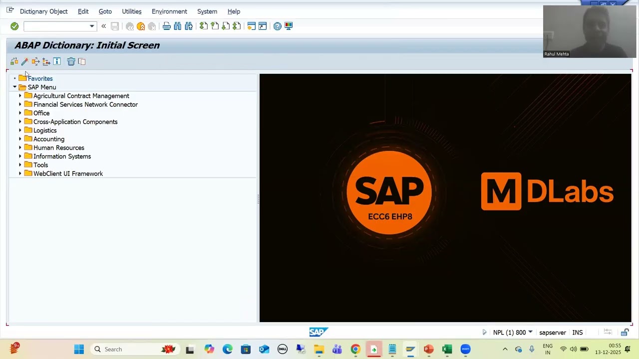Click the Cancel icon in the standard toolbar

tap(152, 26)
